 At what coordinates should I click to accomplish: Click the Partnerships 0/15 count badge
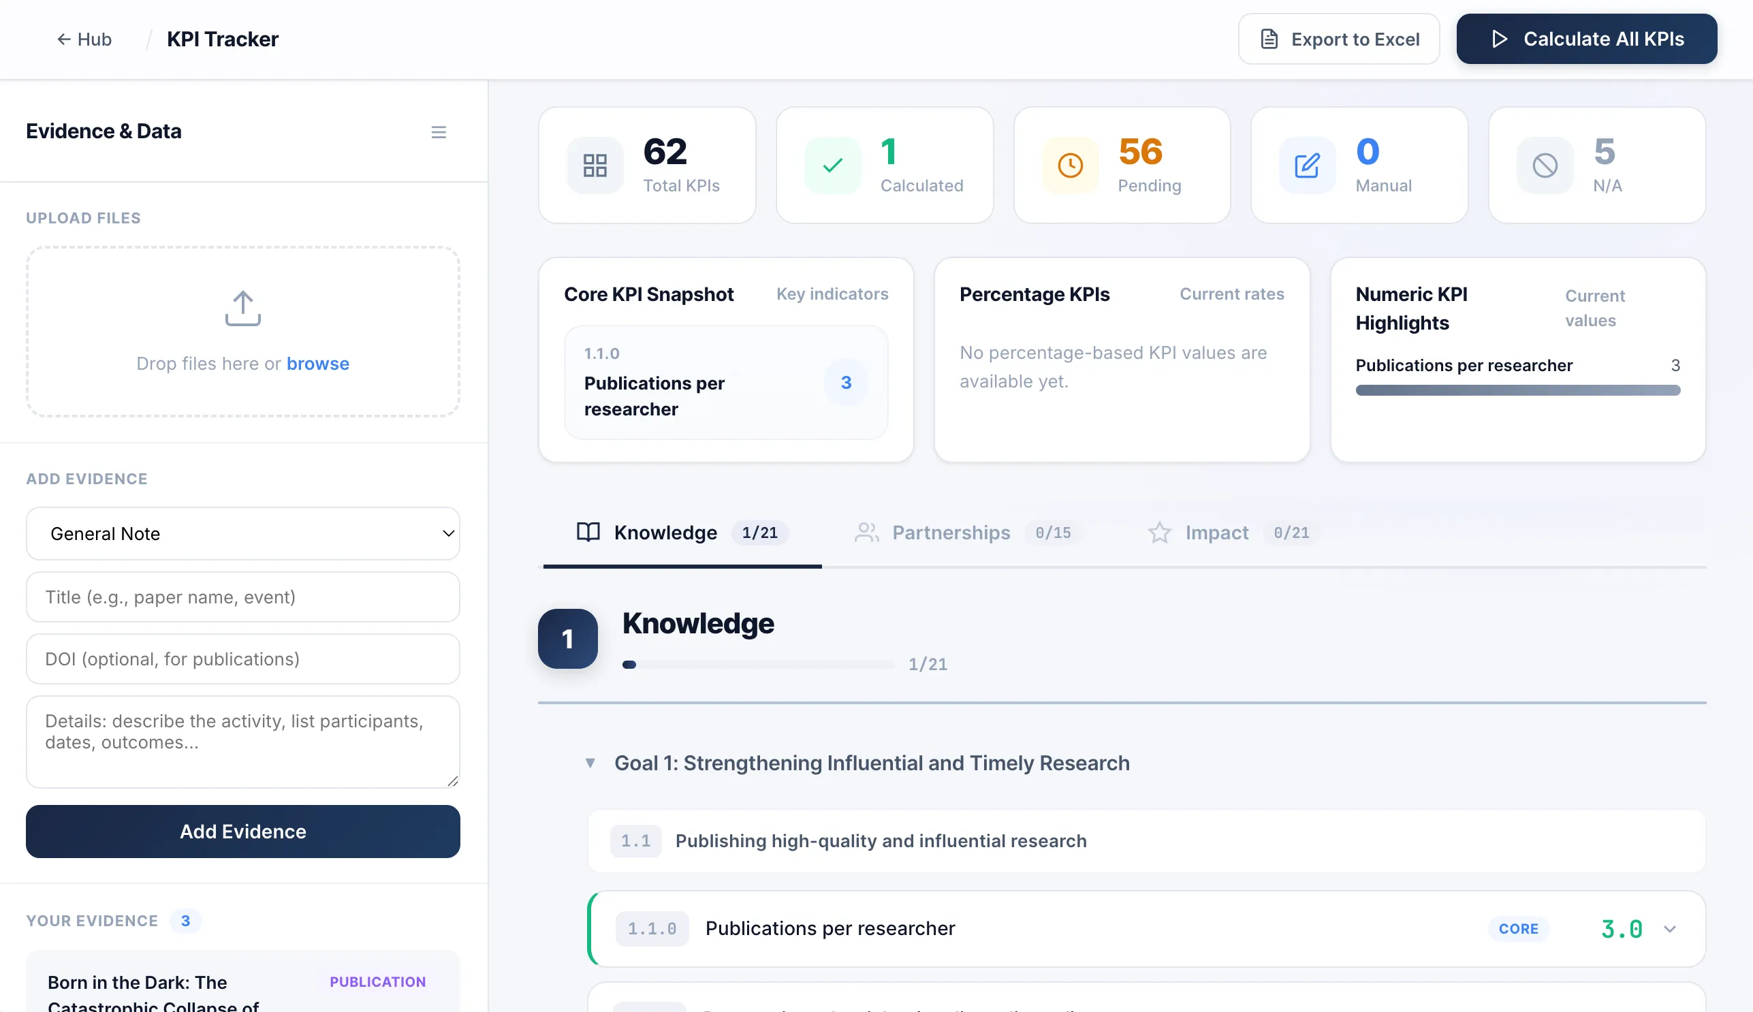click(x=1052, y=533)
